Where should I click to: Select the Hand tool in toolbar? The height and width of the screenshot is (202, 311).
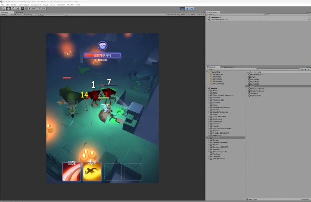tap(3, 8)
